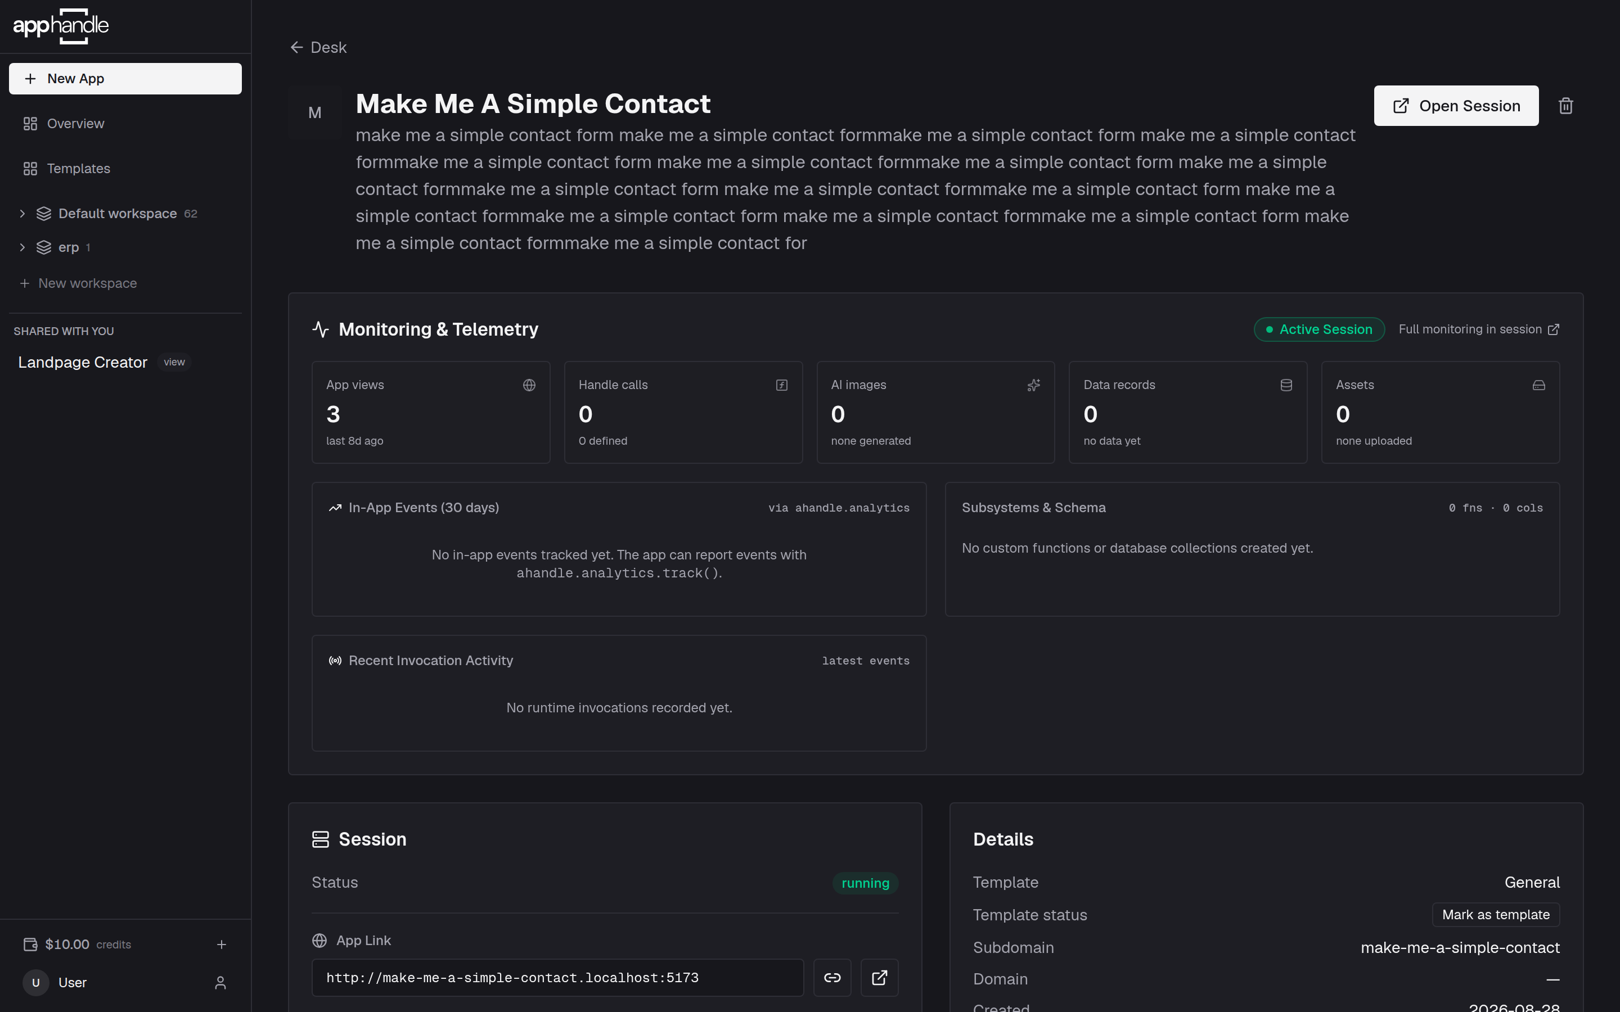Click the apphandle logo
Viewport: 1620px width, 1012px height.
click(61, 26)
